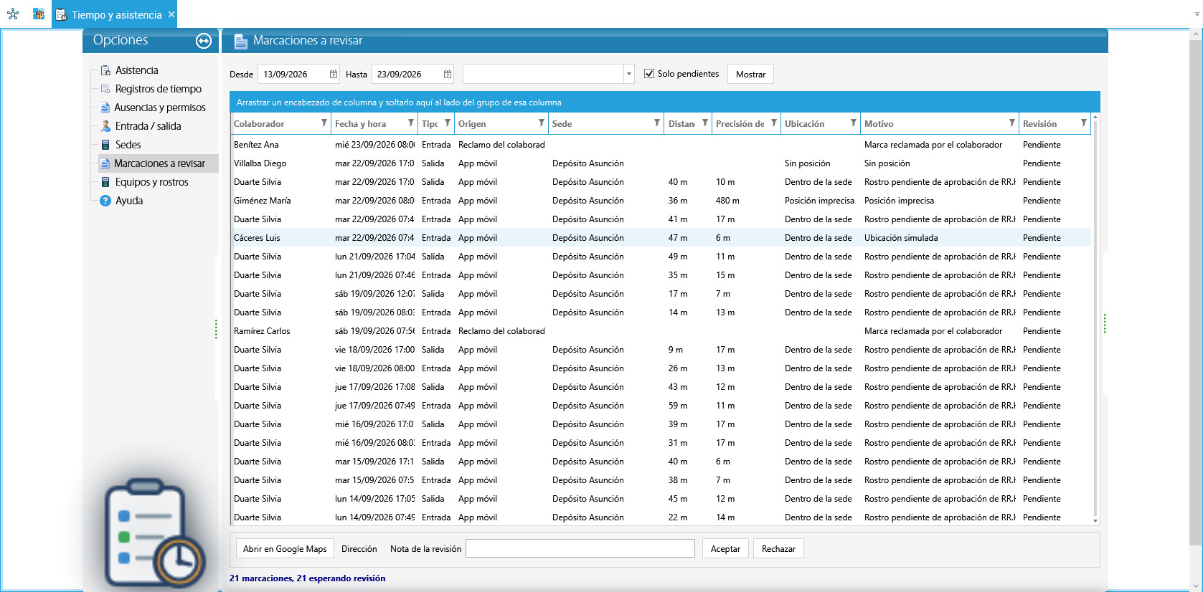
Task: Select Equipos y rostros icon
Action: (105, 182)
